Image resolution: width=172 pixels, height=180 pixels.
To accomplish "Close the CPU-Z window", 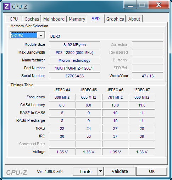I will tap(159, 5).
